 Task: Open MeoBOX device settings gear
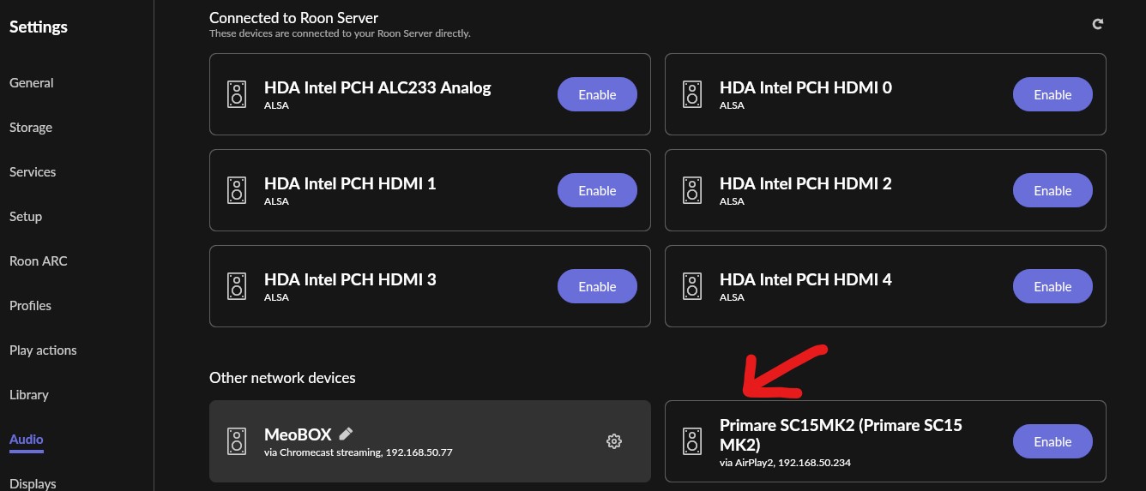(x=613, y=441)
